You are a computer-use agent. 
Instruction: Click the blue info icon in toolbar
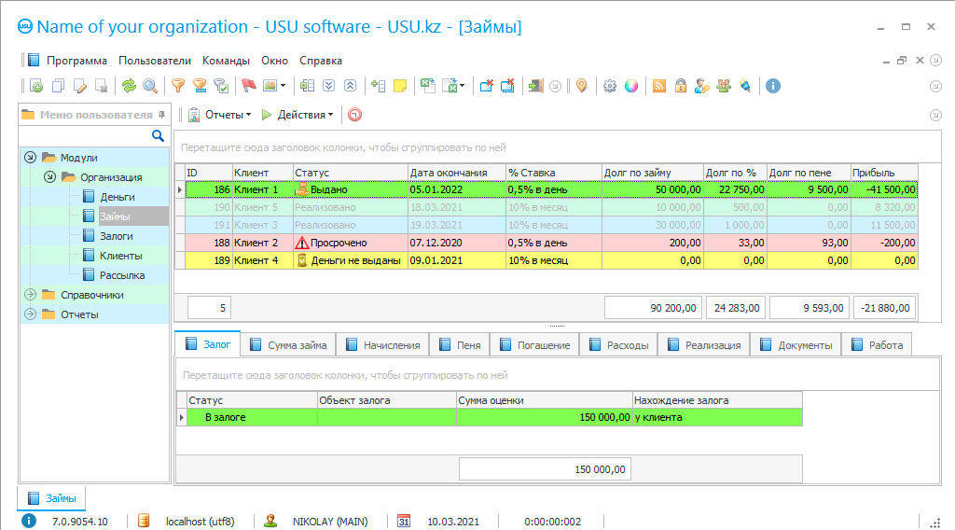(x=773, y=86)
